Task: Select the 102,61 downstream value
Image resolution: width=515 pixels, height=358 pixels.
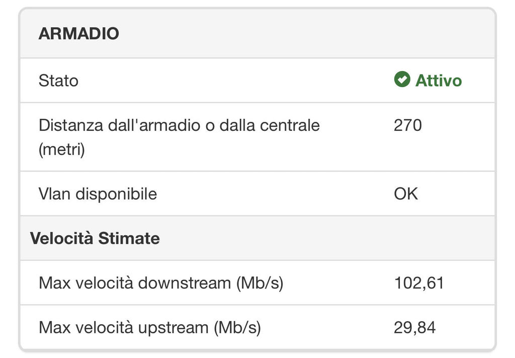Action: pyautogui.click(x=419, y=283)
